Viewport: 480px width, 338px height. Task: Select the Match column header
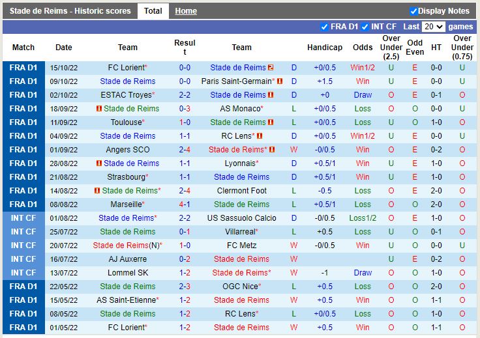23,48
